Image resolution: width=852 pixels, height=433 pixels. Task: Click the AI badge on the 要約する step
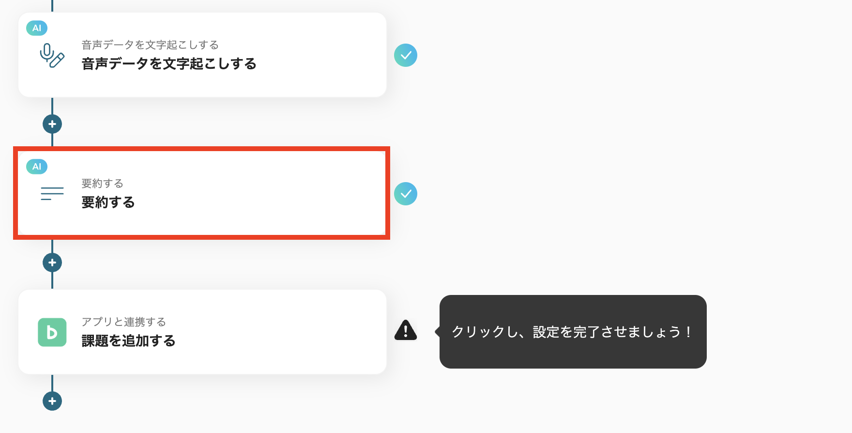click(36, 167)
